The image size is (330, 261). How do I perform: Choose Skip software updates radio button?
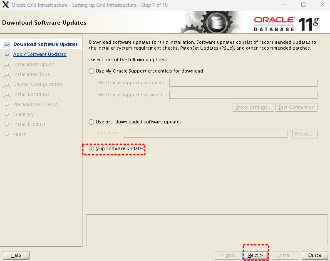click(x=91, y=148)
